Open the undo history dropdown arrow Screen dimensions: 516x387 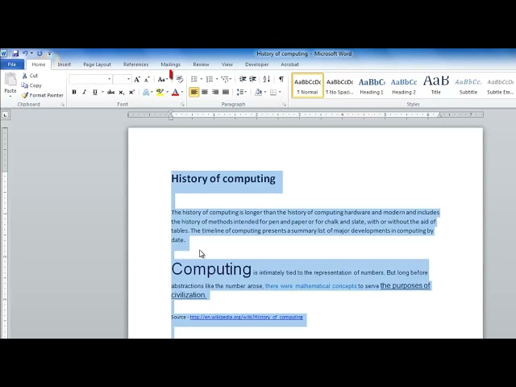coord(31,53)
